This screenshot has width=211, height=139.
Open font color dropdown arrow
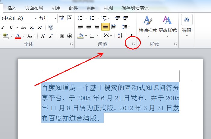pos(24,36)
